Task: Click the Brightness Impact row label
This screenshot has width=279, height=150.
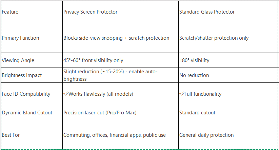Action: (x=32, y=75)
